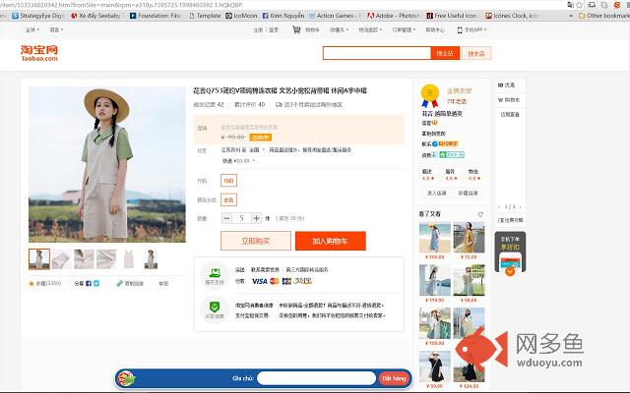
Task: Click the JCB payment icon
Action: pyautogui.click(x=286, y=281)
